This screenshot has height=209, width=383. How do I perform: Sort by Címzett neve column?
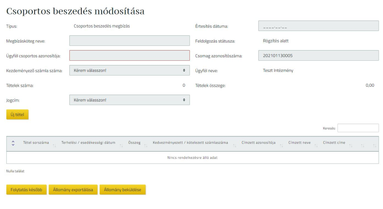(x=299, y=142)
